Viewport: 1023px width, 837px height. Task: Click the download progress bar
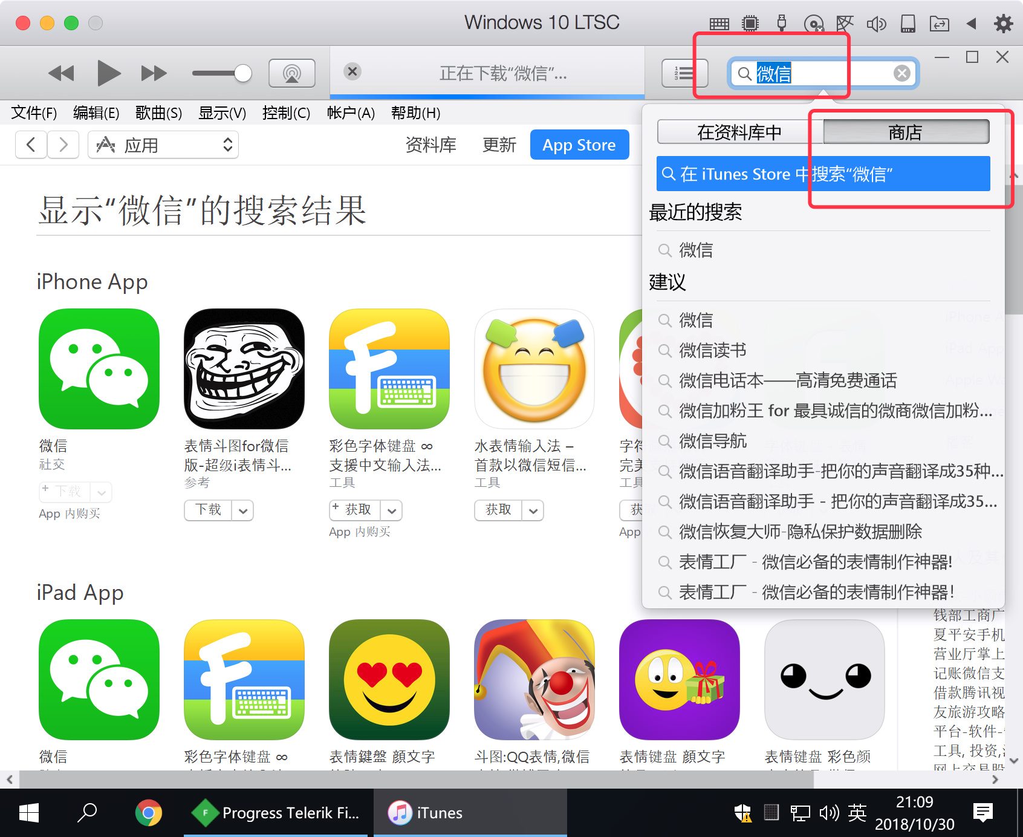click(487, 96)
